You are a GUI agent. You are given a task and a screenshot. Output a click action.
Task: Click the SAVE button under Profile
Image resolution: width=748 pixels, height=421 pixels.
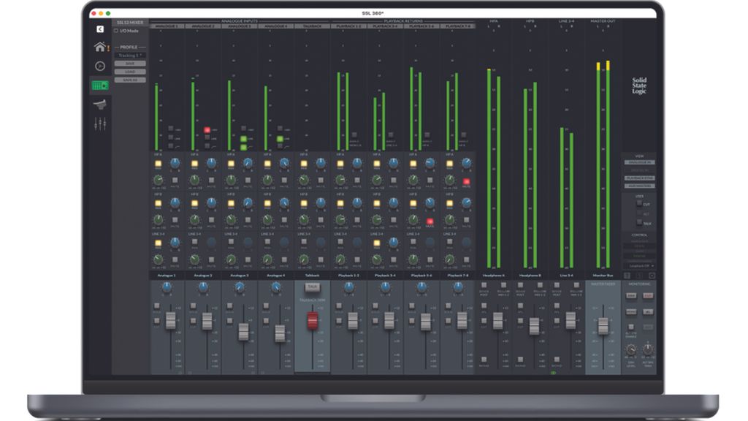click(130, 63)
